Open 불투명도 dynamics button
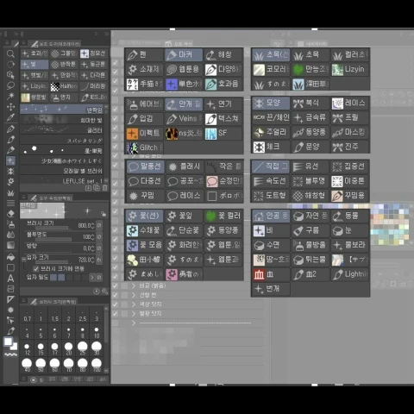This screenshot has height=414, width=414. (99, 237)
